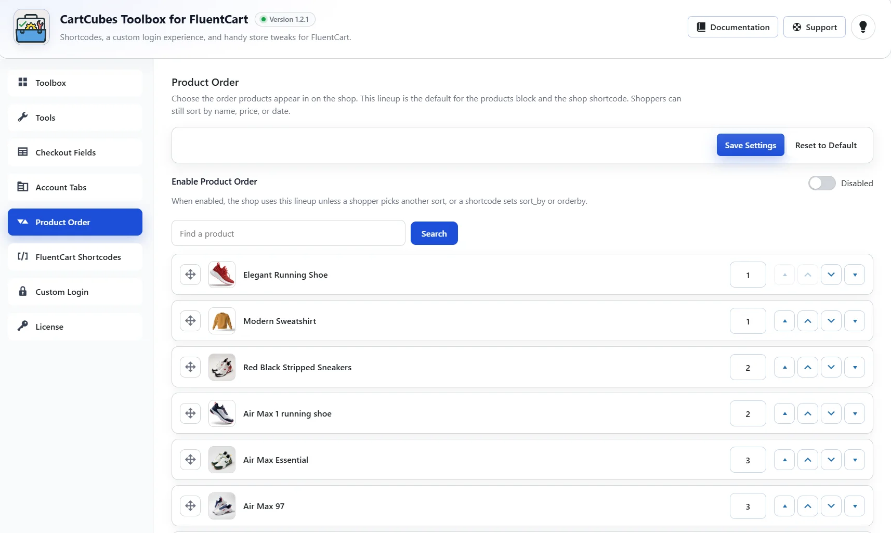
Task: Select Product Order in sidebar
Action: pos(75,222)
